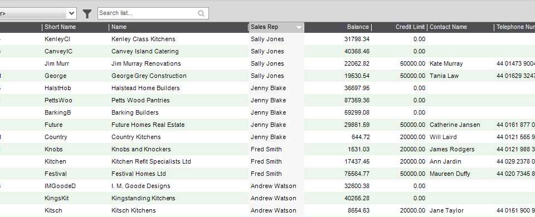Screen dimensions: 535x217
Task: Click contact name Will Laird
Action: tap(443, 137)
